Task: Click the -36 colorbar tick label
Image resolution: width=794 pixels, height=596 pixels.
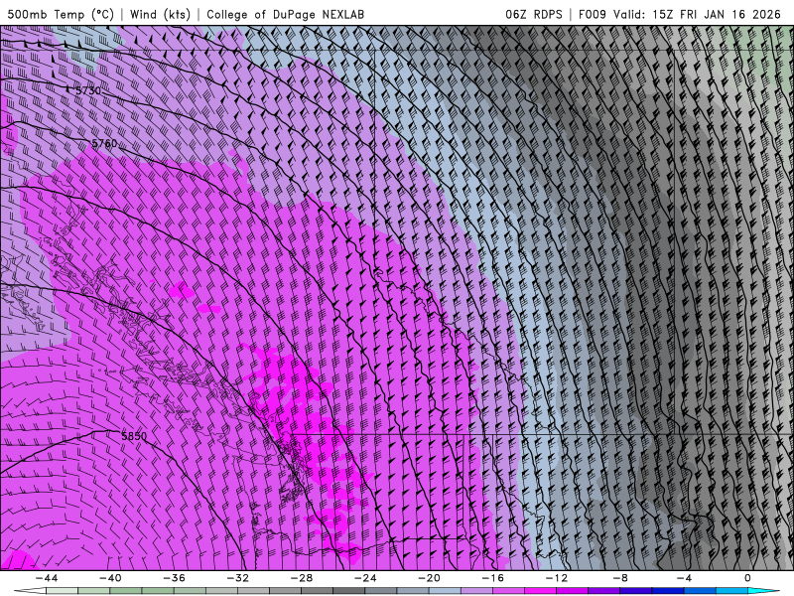Action: pyautogui.click(x=174, y=578)
